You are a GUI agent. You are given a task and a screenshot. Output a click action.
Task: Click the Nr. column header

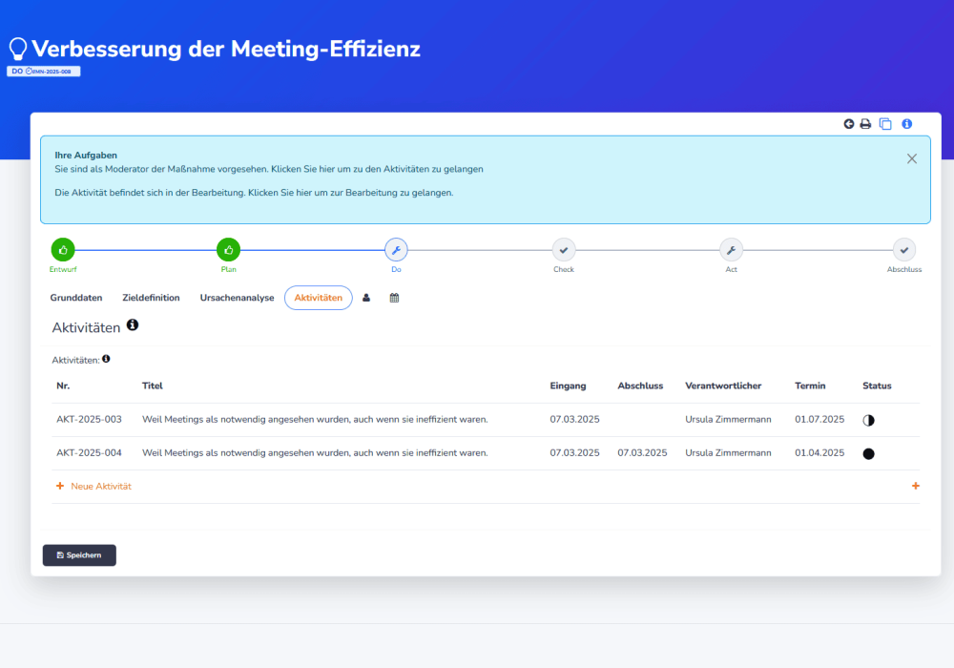(x=63, y=386)
